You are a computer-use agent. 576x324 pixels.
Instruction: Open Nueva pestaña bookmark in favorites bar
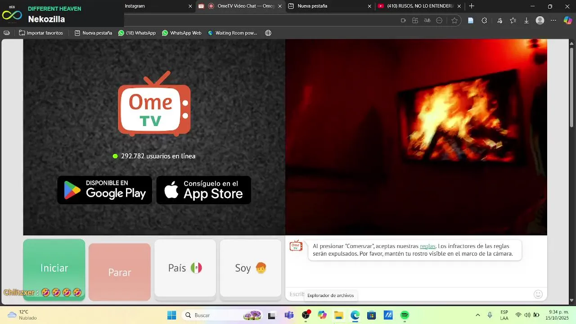click(93, 33)
